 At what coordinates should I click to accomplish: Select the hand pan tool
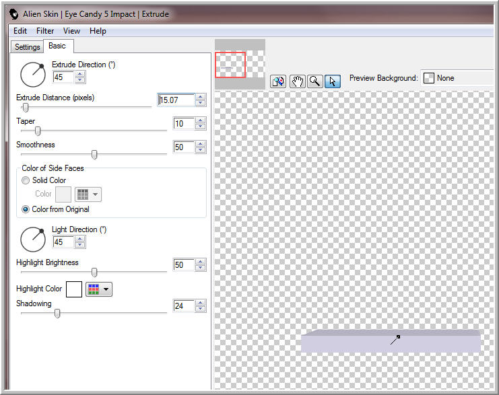point(298,81)
